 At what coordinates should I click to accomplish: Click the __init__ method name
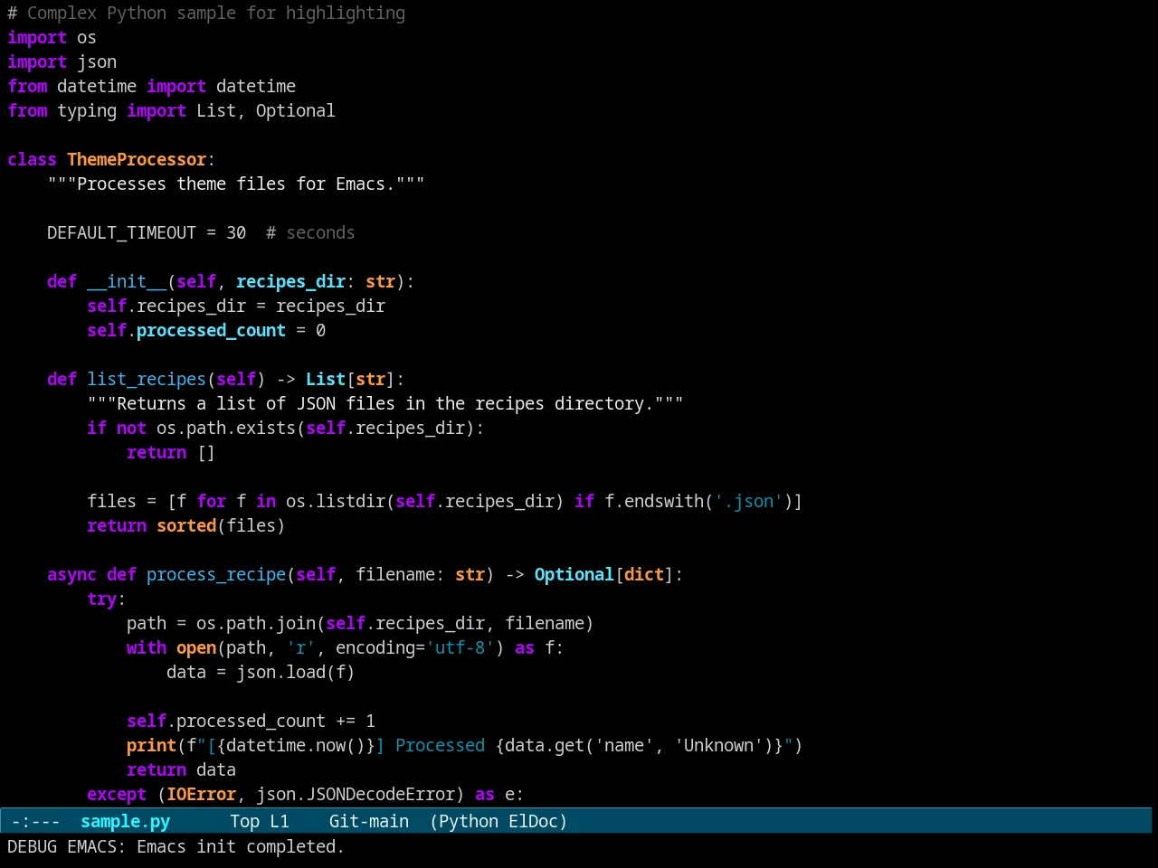[x=127, y=281]
